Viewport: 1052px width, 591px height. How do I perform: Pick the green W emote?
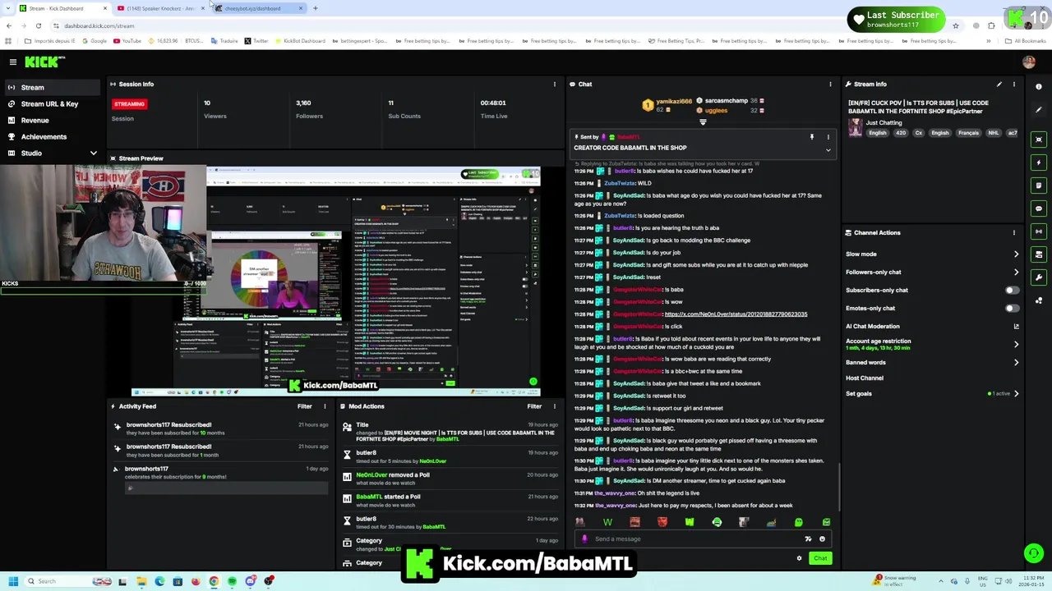607,522
